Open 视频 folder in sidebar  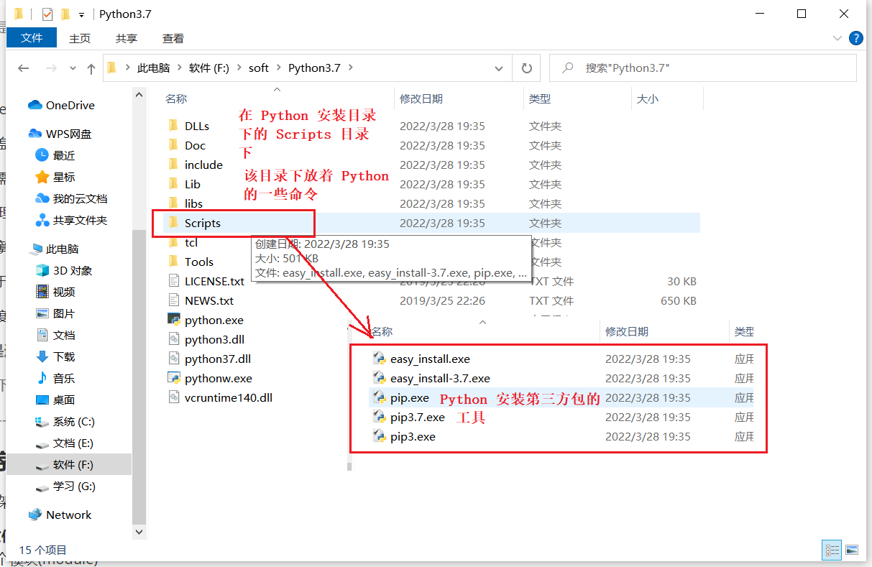click(x=63, y=292)
